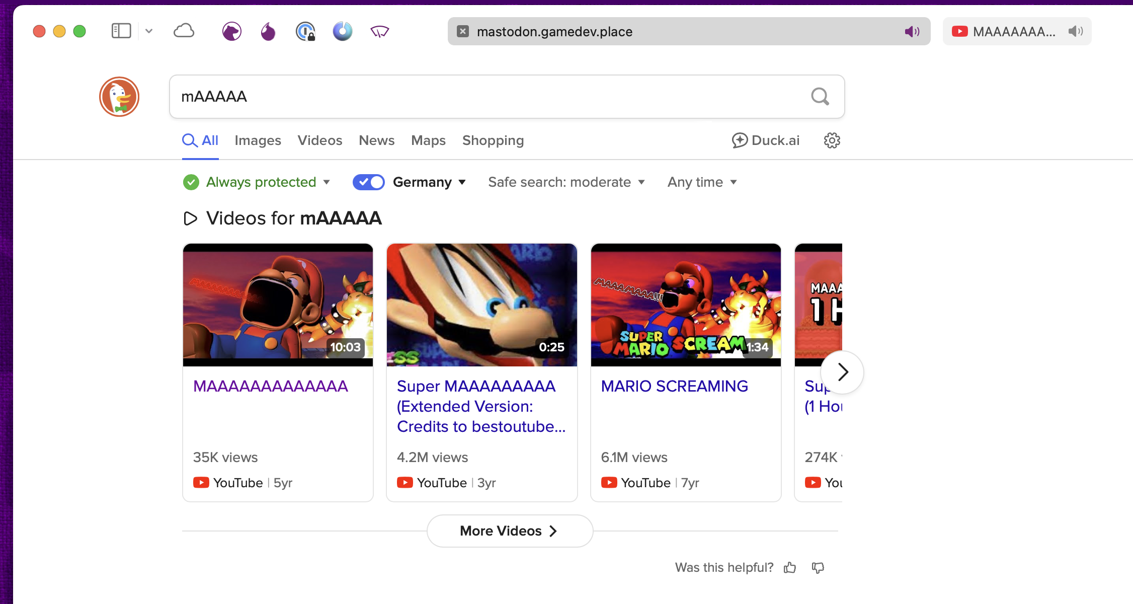Click the purple bird extension icon
This screenshot has width=1133, height=604.
tap(231, 32)
